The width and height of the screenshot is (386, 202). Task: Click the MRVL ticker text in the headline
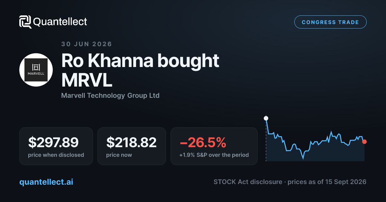point(87,81)
